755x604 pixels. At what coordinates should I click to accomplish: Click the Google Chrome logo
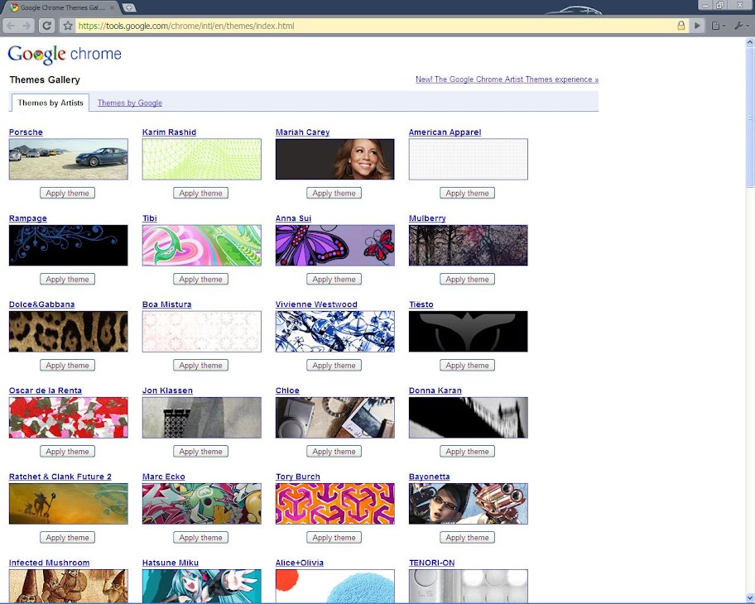[x=65, y=54]
